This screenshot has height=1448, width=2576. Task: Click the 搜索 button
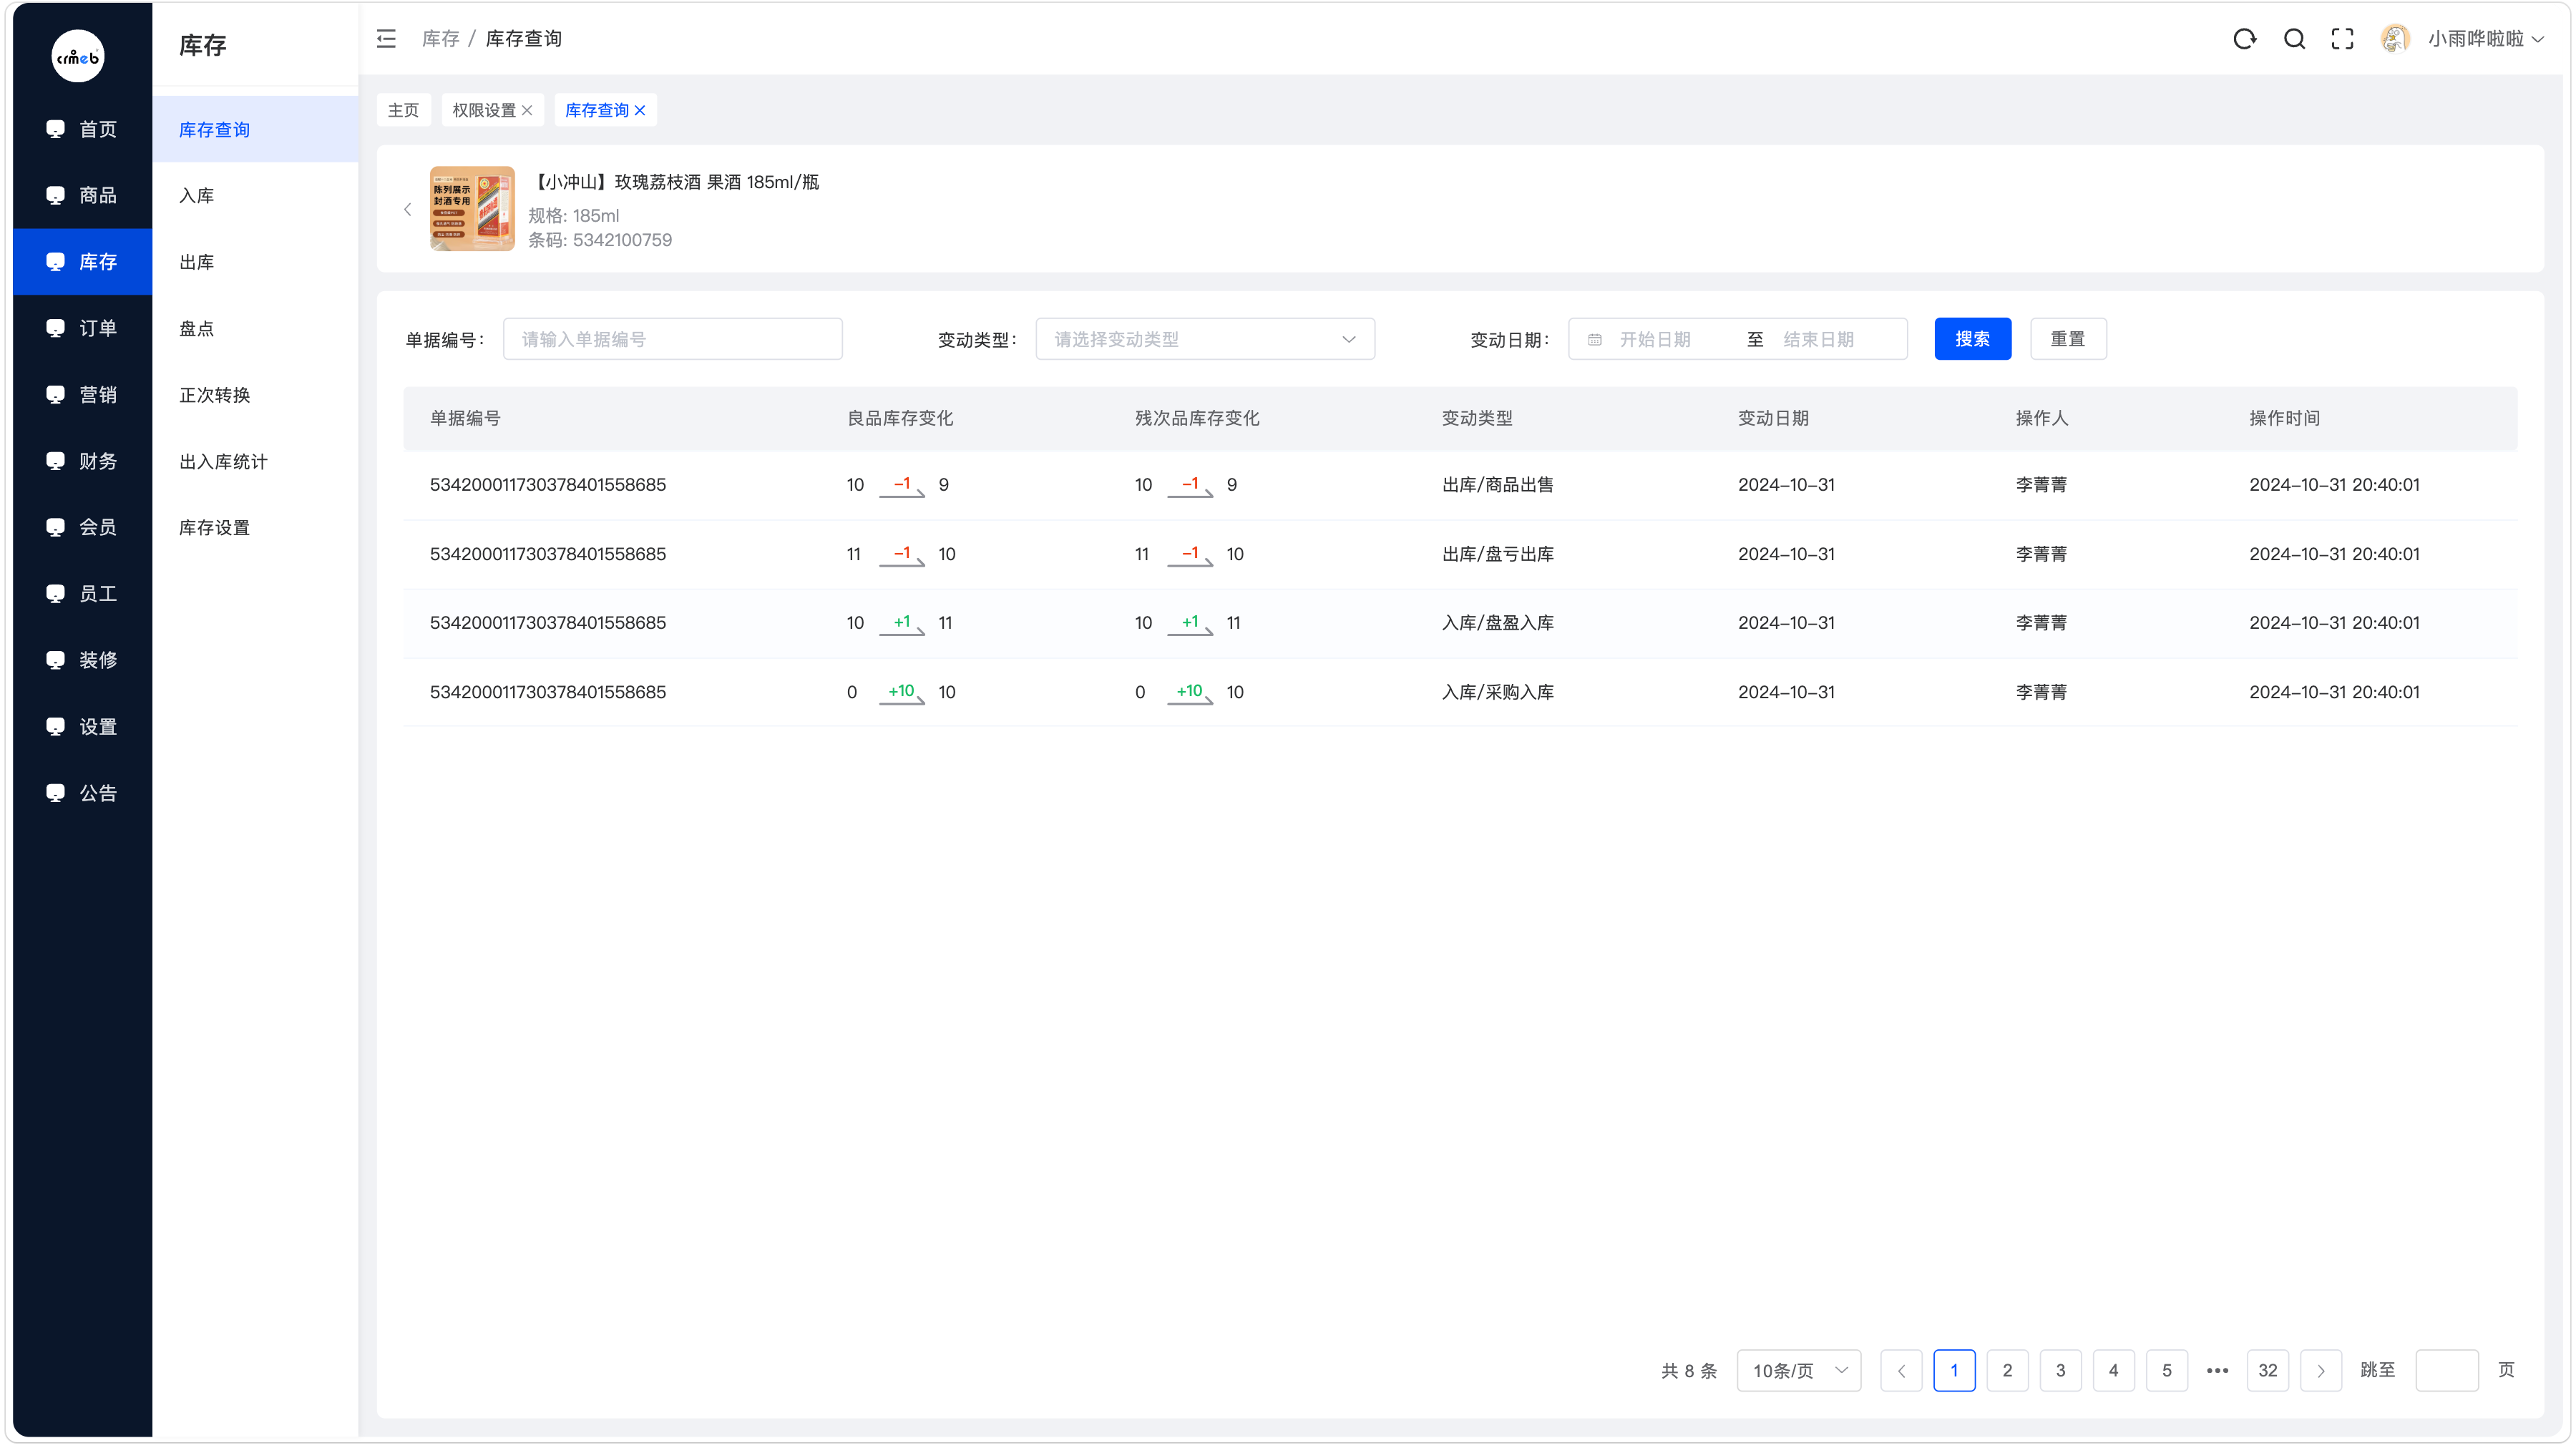(1972, 339)
